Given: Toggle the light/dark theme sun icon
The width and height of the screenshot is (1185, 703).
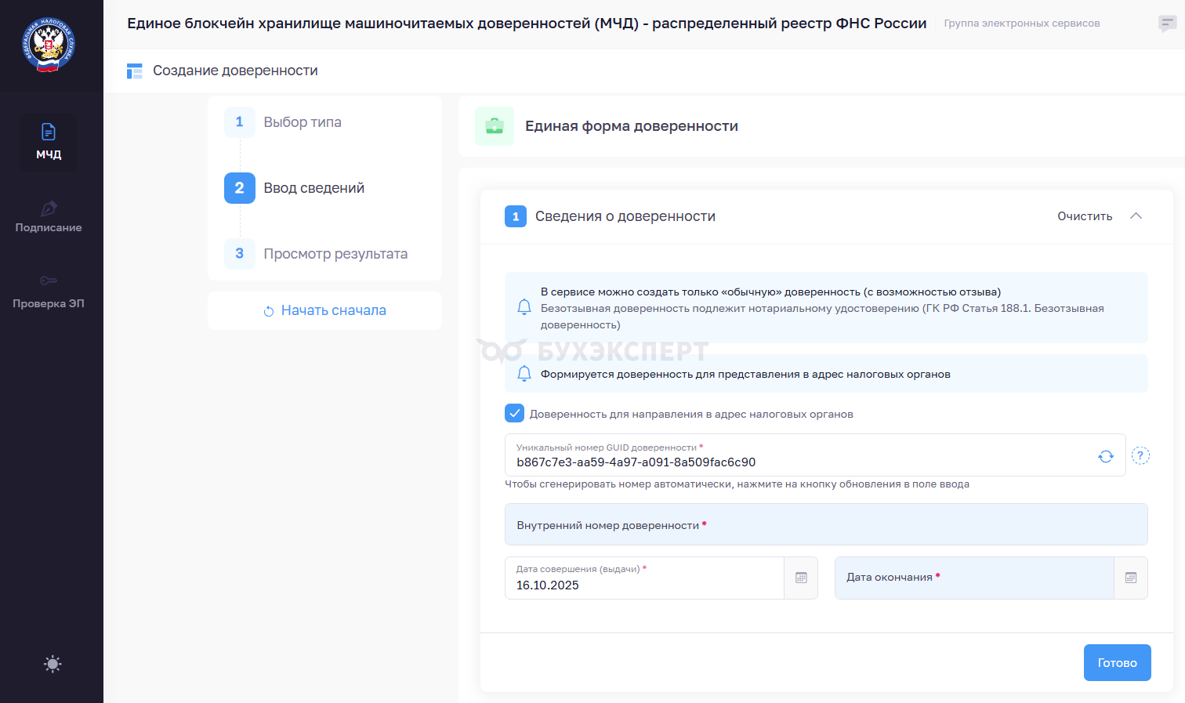Looking at the screenshot, I should (53, 665).
